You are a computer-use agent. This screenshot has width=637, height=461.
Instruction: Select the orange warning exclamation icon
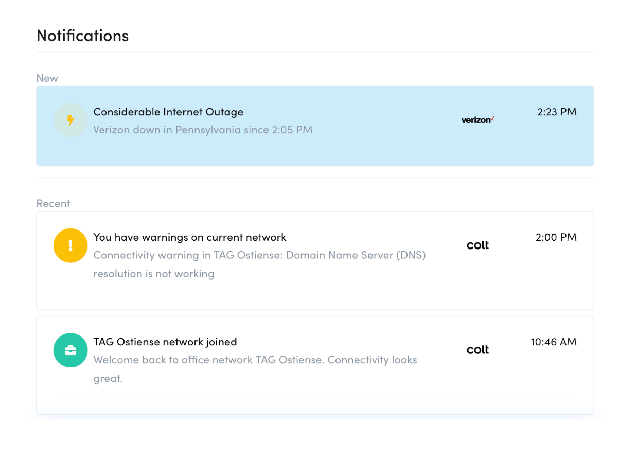[70, 245]
